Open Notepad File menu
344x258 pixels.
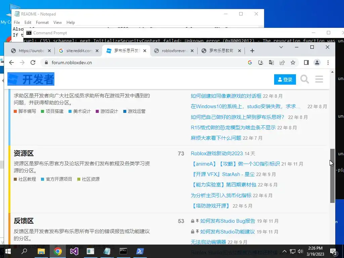pyautogui.click(x=17, y=23)
